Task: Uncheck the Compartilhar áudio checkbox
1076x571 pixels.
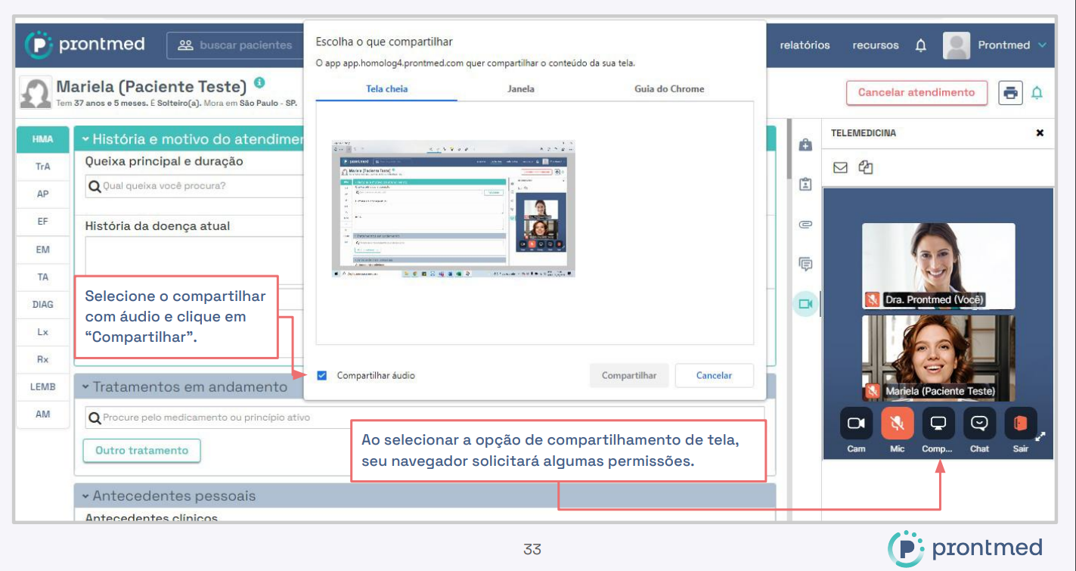Action: coord(322,376)
